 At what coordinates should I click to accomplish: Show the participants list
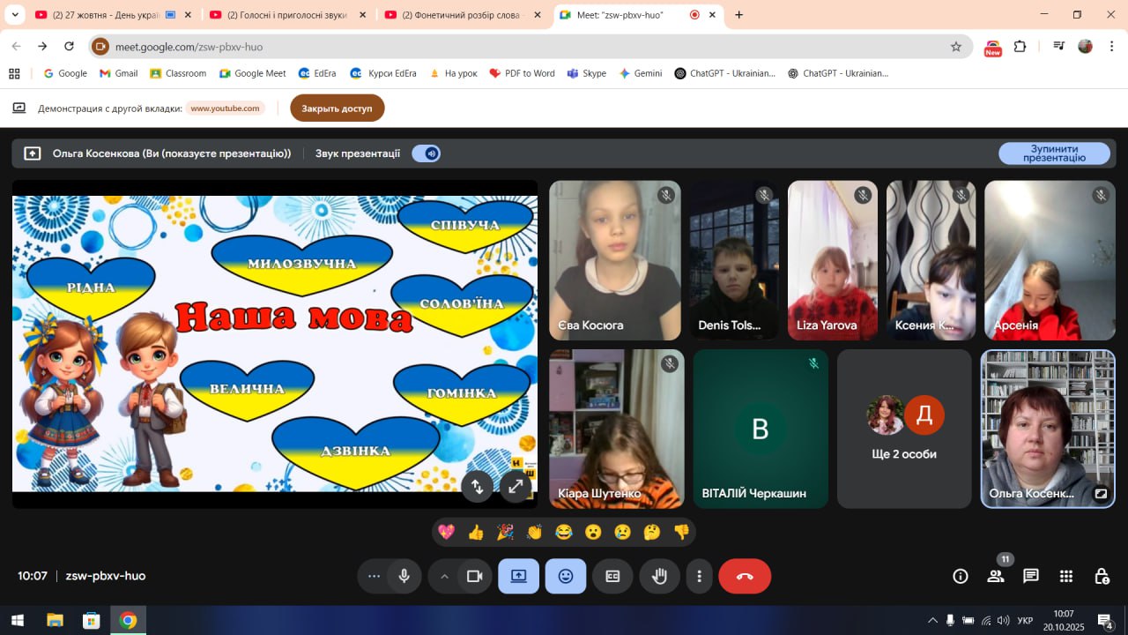tap(996, 576)
